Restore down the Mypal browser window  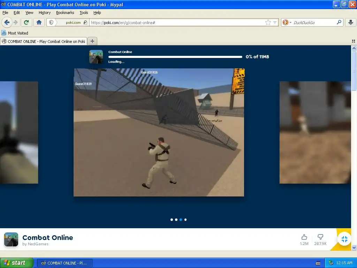344,4
